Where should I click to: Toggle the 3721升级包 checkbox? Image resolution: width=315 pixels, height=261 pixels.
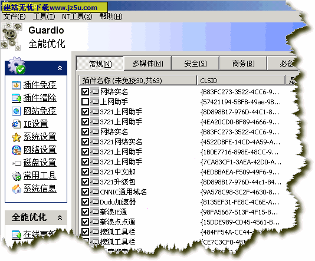(85, 181)
